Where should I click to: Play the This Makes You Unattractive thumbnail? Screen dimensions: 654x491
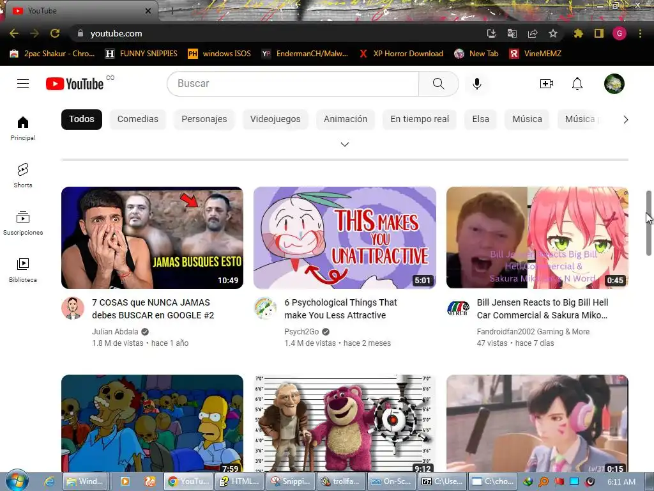coord(344,238)
